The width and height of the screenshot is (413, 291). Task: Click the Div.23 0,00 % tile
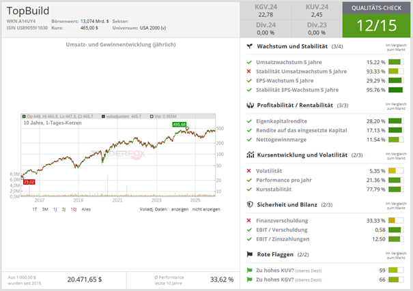click(317, 29)
